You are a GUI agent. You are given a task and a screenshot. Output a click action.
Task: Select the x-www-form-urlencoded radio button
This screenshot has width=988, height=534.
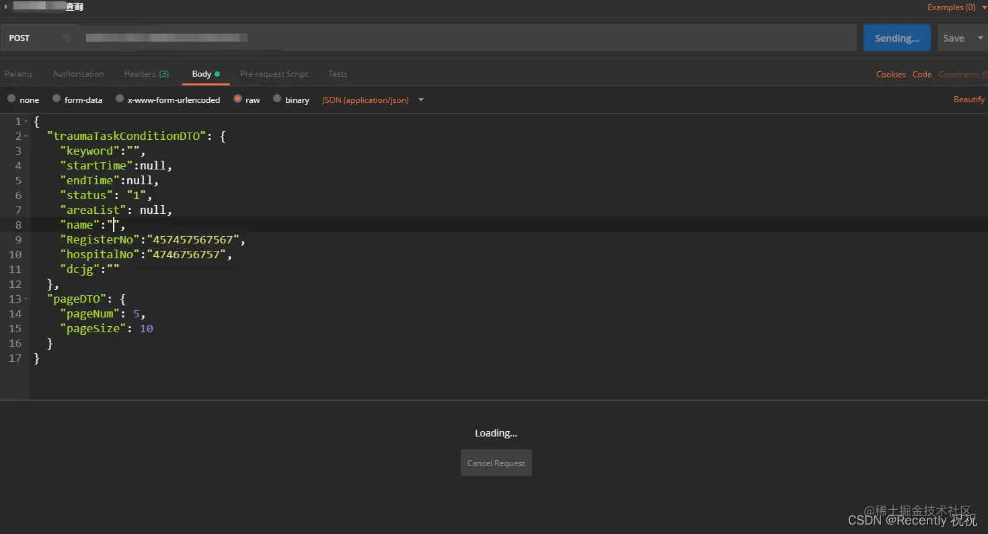click(120, 99)
